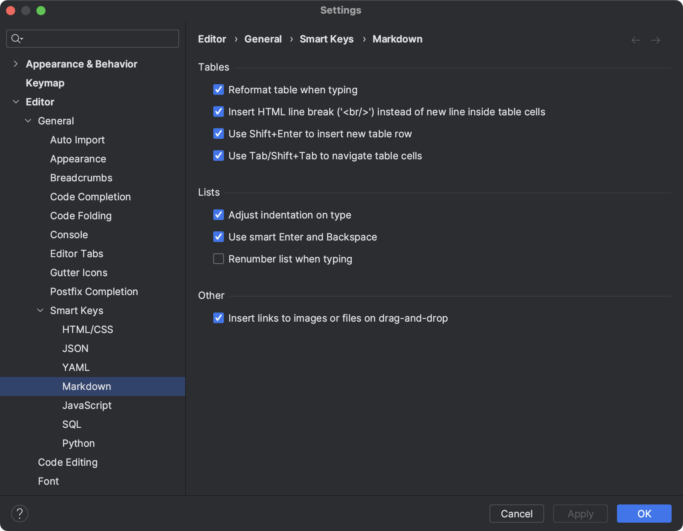Click the help question mark icon

click(20, 514)
